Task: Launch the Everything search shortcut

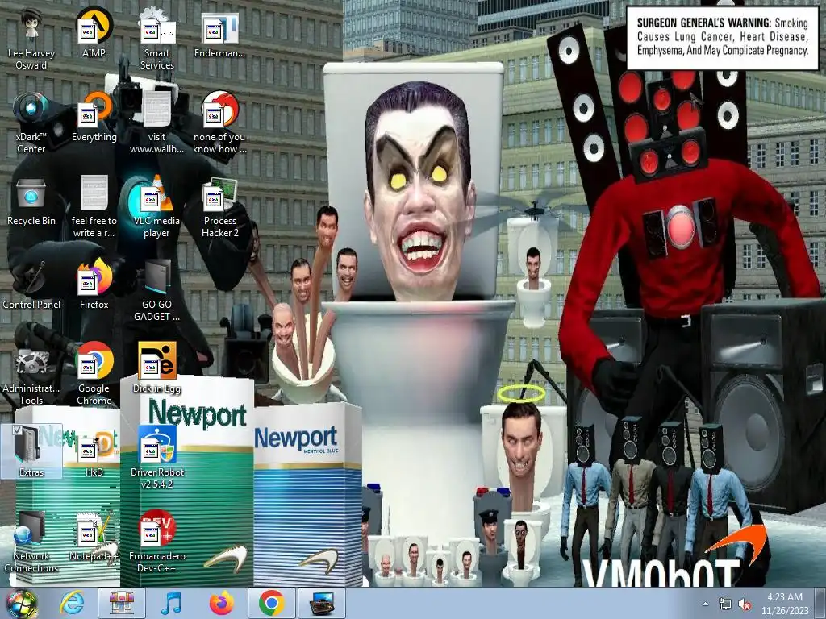Action: click(x=94, y=116)
